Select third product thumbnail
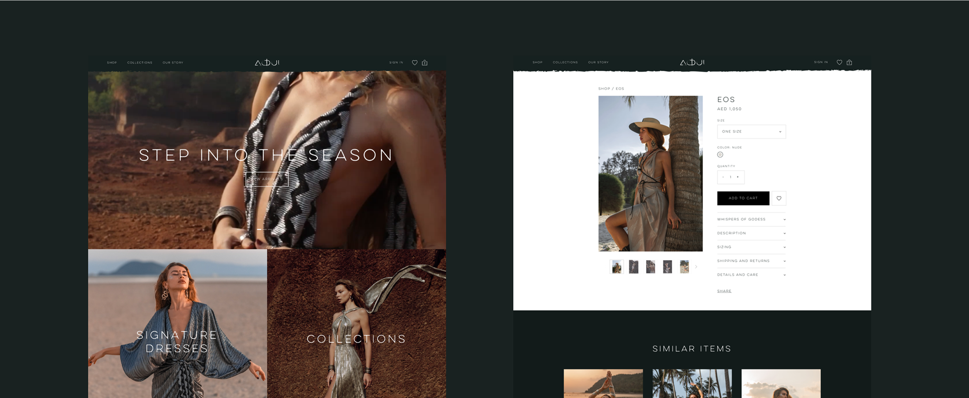 coord(651,267)
